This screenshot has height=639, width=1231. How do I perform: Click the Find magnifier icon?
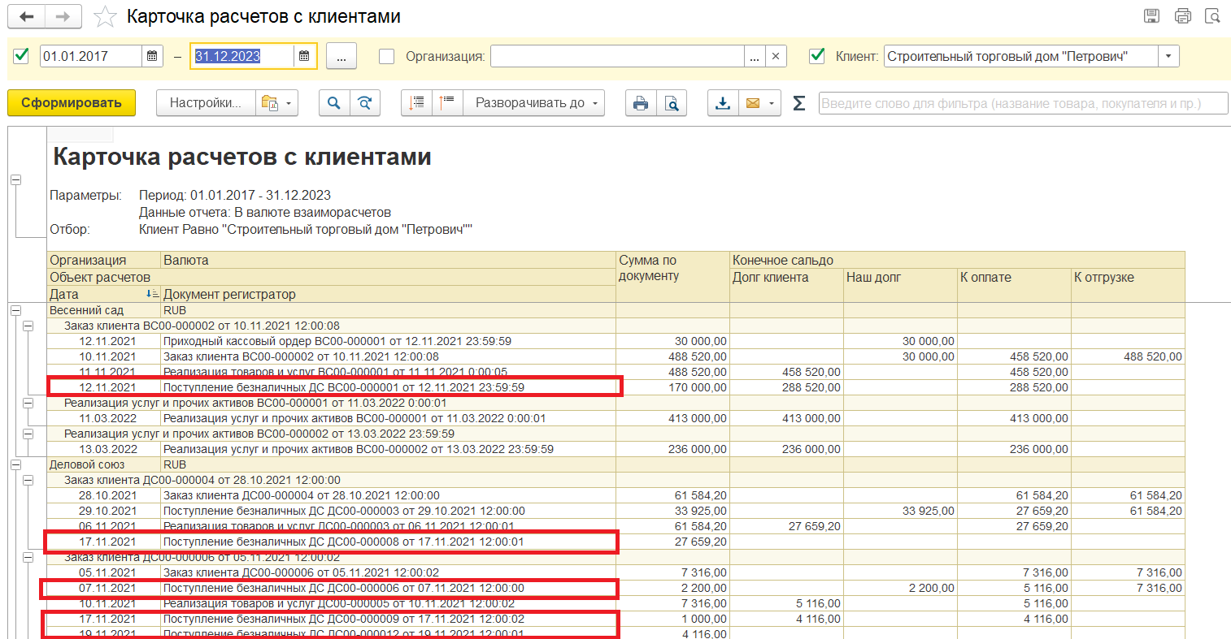(334, 103)
